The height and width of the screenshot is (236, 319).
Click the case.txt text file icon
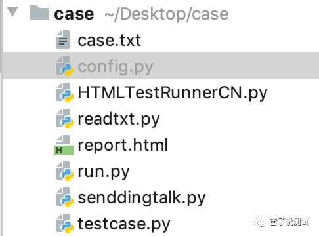[63, 39]
